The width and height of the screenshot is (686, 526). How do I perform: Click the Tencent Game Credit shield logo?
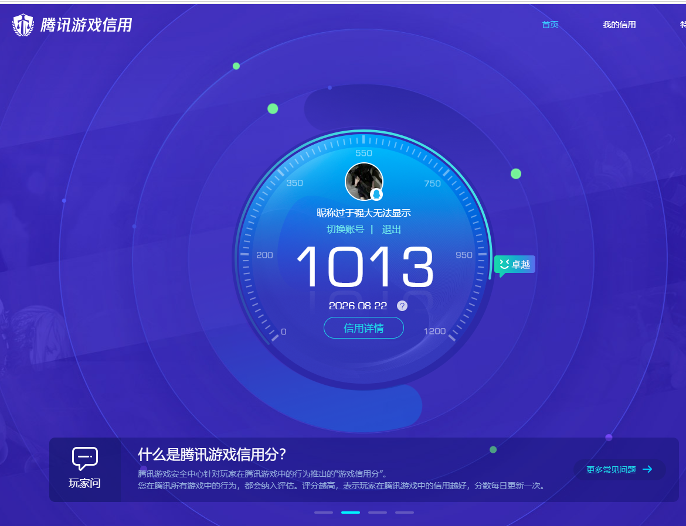(23, 25)
